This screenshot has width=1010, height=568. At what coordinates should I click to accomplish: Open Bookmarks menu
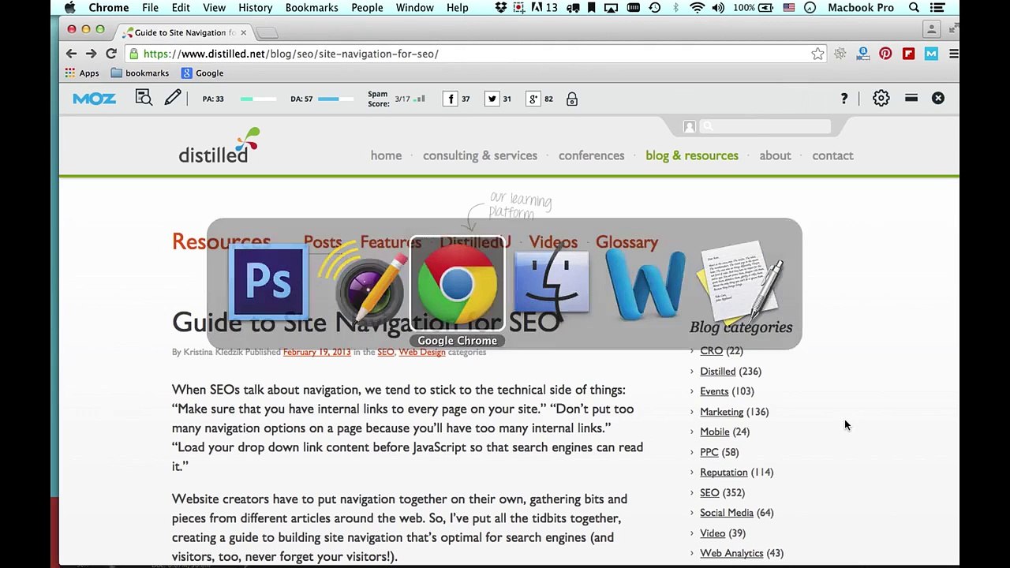(x=312, y=8)
